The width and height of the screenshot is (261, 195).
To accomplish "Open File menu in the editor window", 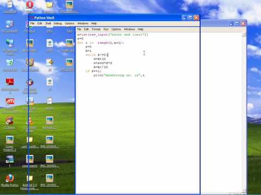I will (79, 29).
